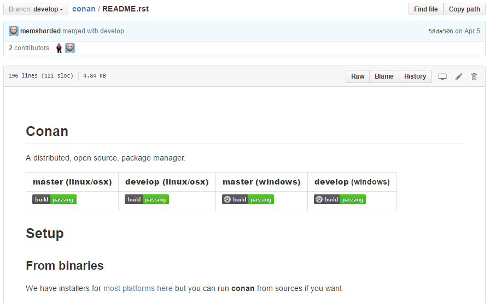Viewport: 490px width, 303px height.
Task: Click the 'Conan' heading
Action: pos(47,132)
